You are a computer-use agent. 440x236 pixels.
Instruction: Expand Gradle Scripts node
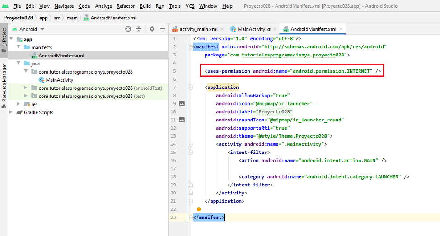(x=11, y=112)
